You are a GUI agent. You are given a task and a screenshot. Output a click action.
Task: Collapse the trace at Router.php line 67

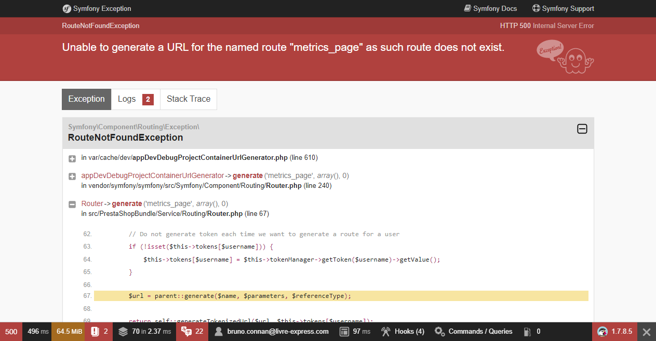pyautogui.click(x=72, y=204)
